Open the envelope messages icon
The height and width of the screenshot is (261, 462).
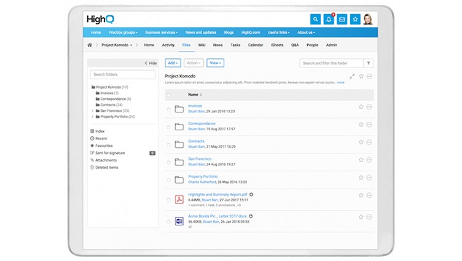342,20
